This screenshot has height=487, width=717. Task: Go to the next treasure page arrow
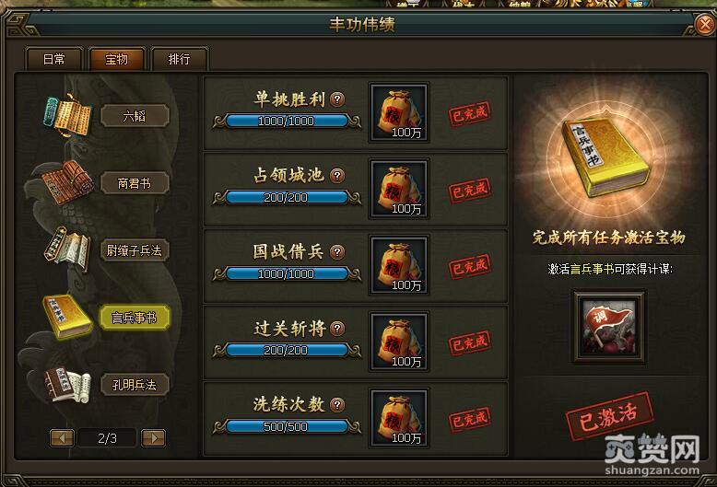(154, 438)
